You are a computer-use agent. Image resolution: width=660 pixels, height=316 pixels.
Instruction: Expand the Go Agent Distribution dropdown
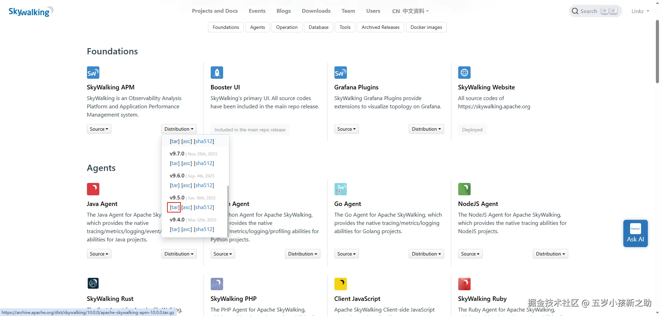click(426, 254)
